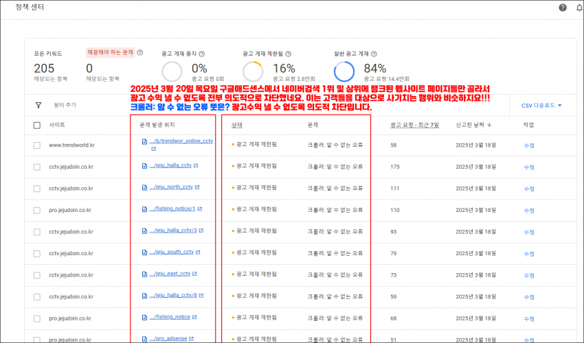This screenshot has height=343, width=584.
Task: Open external link icon for jeju_halla_cctv
Action: tap(196, 165)
